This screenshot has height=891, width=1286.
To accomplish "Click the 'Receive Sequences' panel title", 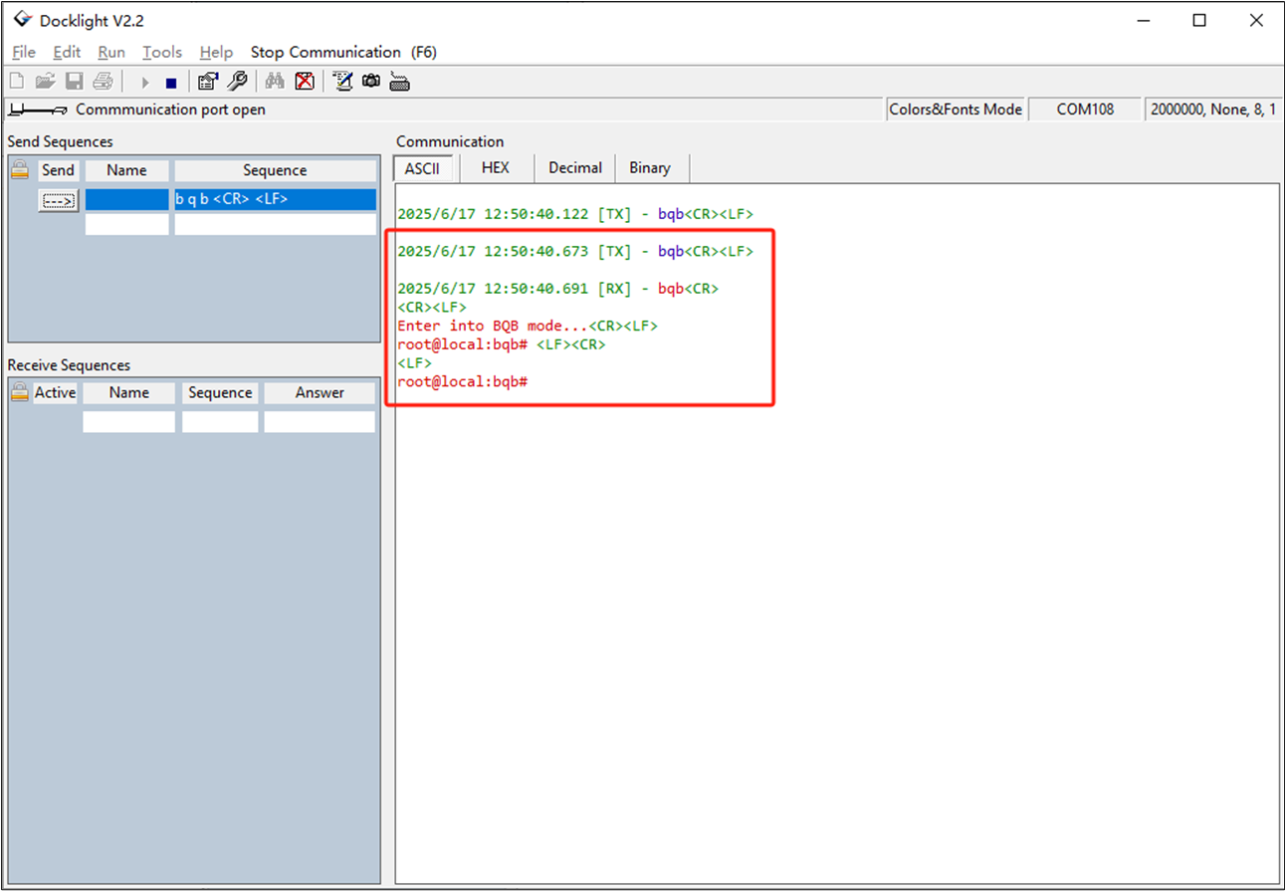I will (x=69, y=365).
